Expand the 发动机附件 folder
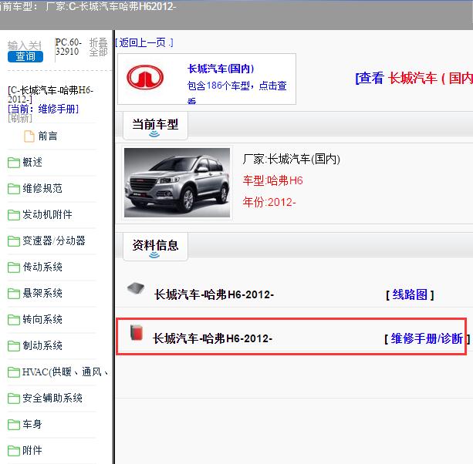473x464 pixels. point(47,215)
